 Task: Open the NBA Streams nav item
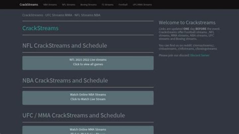[x=50, y=5]
